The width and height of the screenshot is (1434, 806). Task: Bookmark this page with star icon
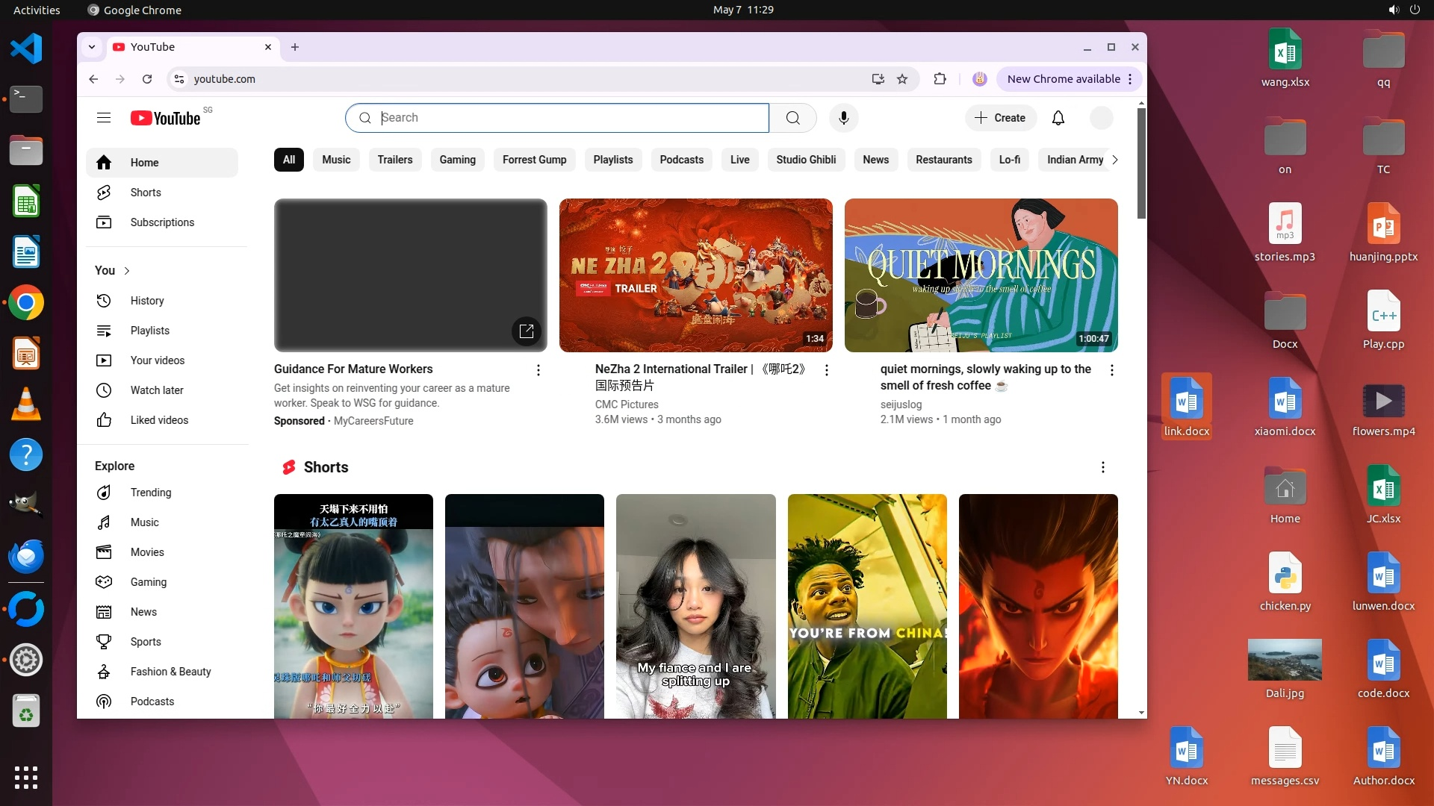point(902,79)
